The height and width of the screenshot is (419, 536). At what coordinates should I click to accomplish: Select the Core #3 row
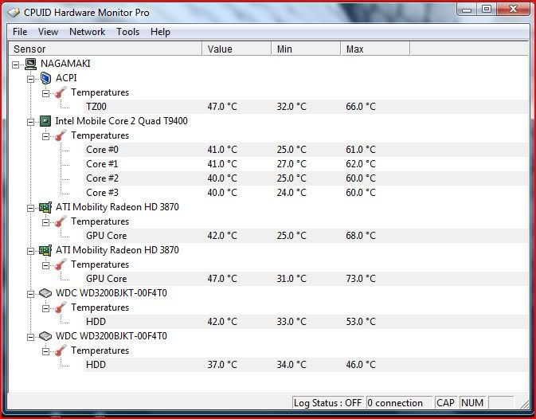point(306,193)
